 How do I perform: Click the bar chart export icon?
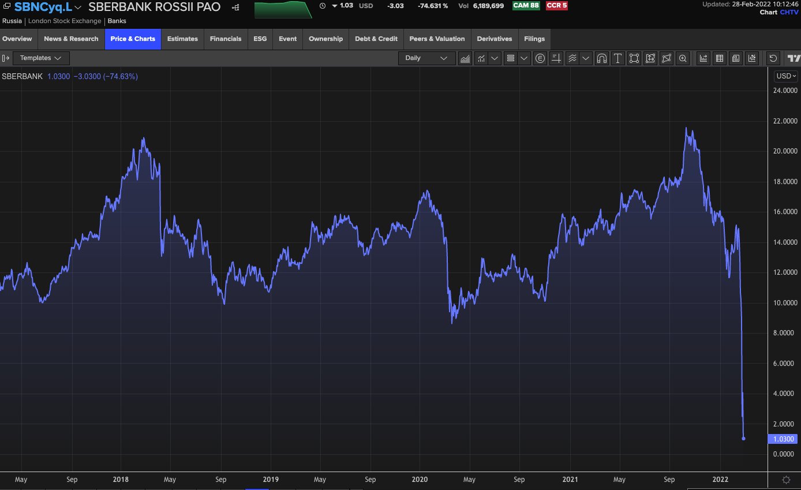pyautogui.click(x=703, y=58)
